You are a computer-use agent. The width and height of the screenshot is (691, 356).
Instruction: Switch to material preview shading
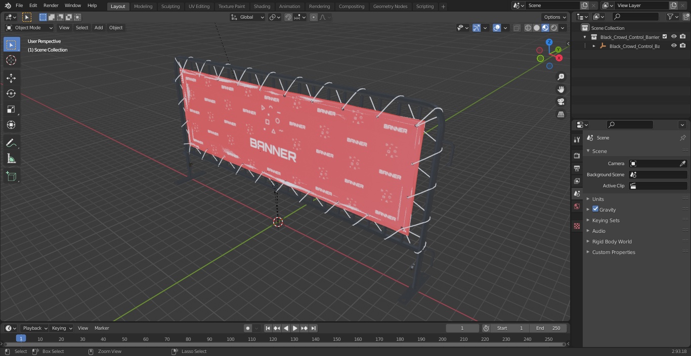click(x=545, y=28)
